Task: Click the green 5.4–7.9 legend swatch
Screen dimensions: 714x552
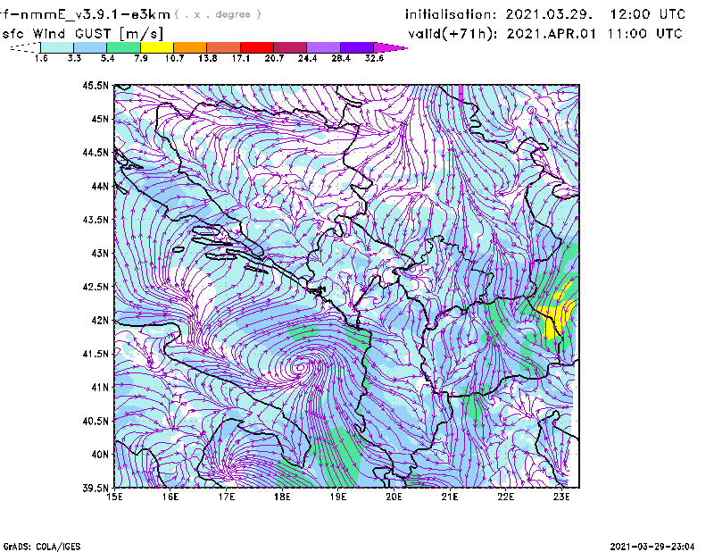Action: click(123, 47)
